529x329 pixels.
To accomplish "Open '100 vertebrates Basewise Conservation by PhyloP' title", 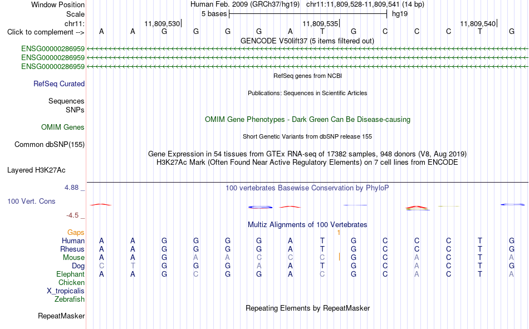I will [307, 188].
